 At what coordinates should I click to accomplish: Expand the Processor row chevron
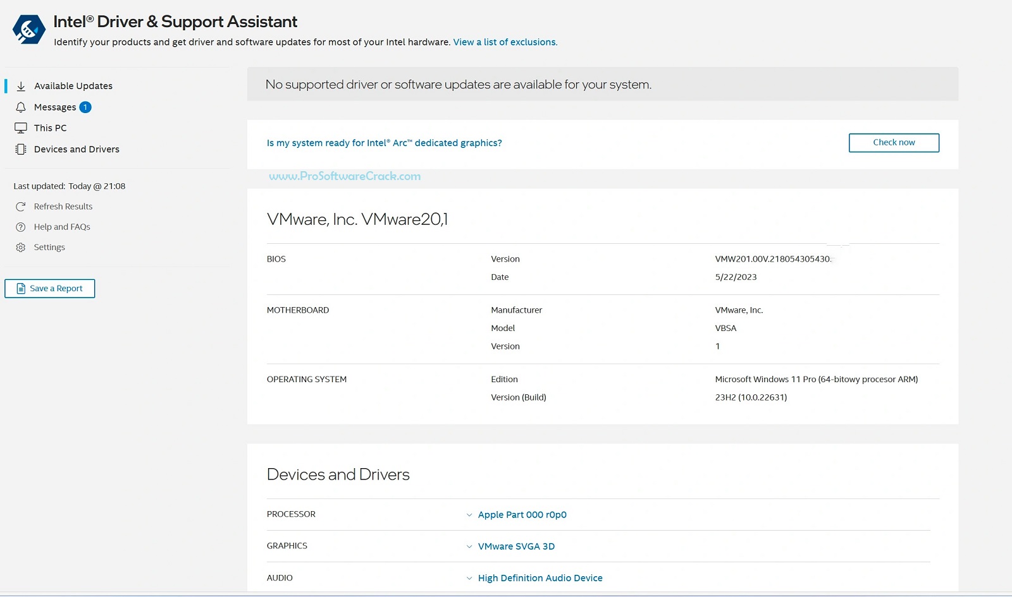(x=469, y=515)
